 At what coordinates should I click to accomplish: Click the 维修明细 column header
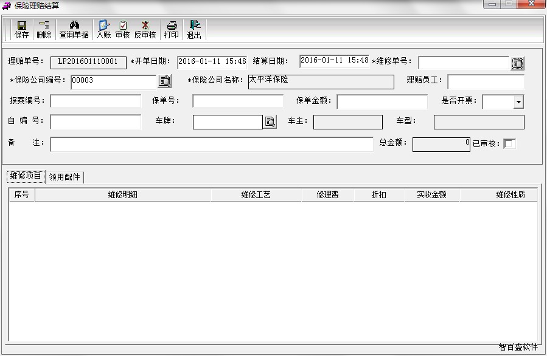click(x=123, y=194)
